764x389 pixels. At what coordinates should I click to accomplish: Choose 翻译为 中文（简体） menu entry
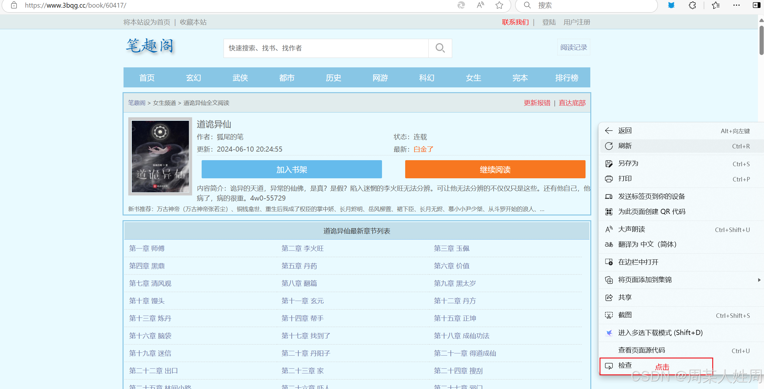pos(681,244)
